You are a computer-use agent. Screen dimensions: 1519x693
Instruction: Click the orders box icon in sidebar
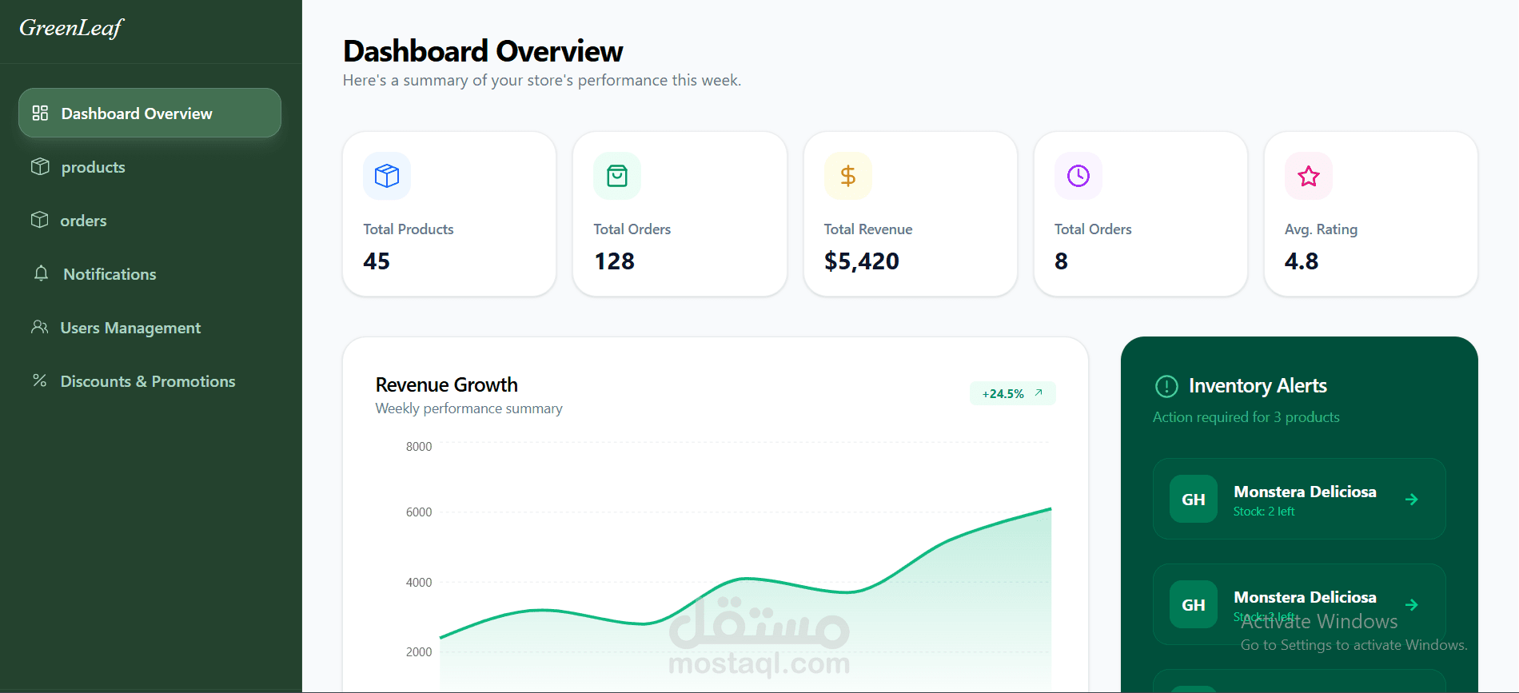40,220
